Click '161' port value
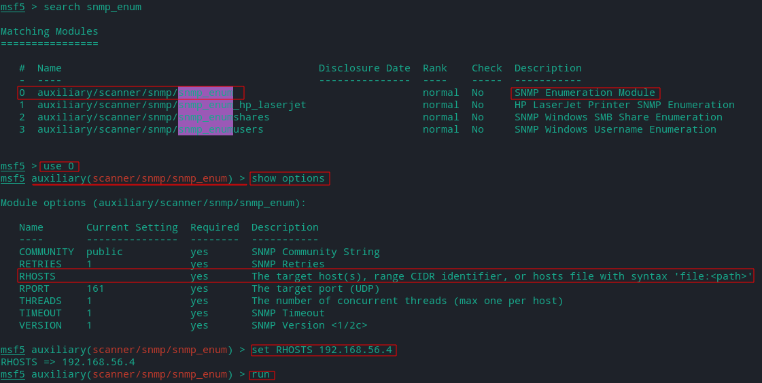 click(x=95, y=288)
